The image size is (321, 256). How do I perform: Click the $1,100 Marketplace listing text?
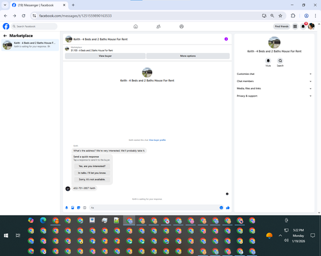tap(92, 51)
